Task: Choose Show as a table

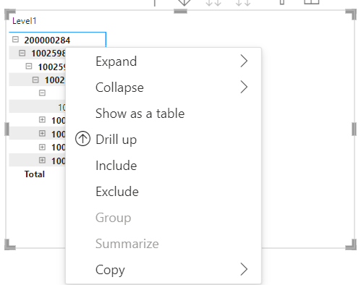Action: click(163, 114)
